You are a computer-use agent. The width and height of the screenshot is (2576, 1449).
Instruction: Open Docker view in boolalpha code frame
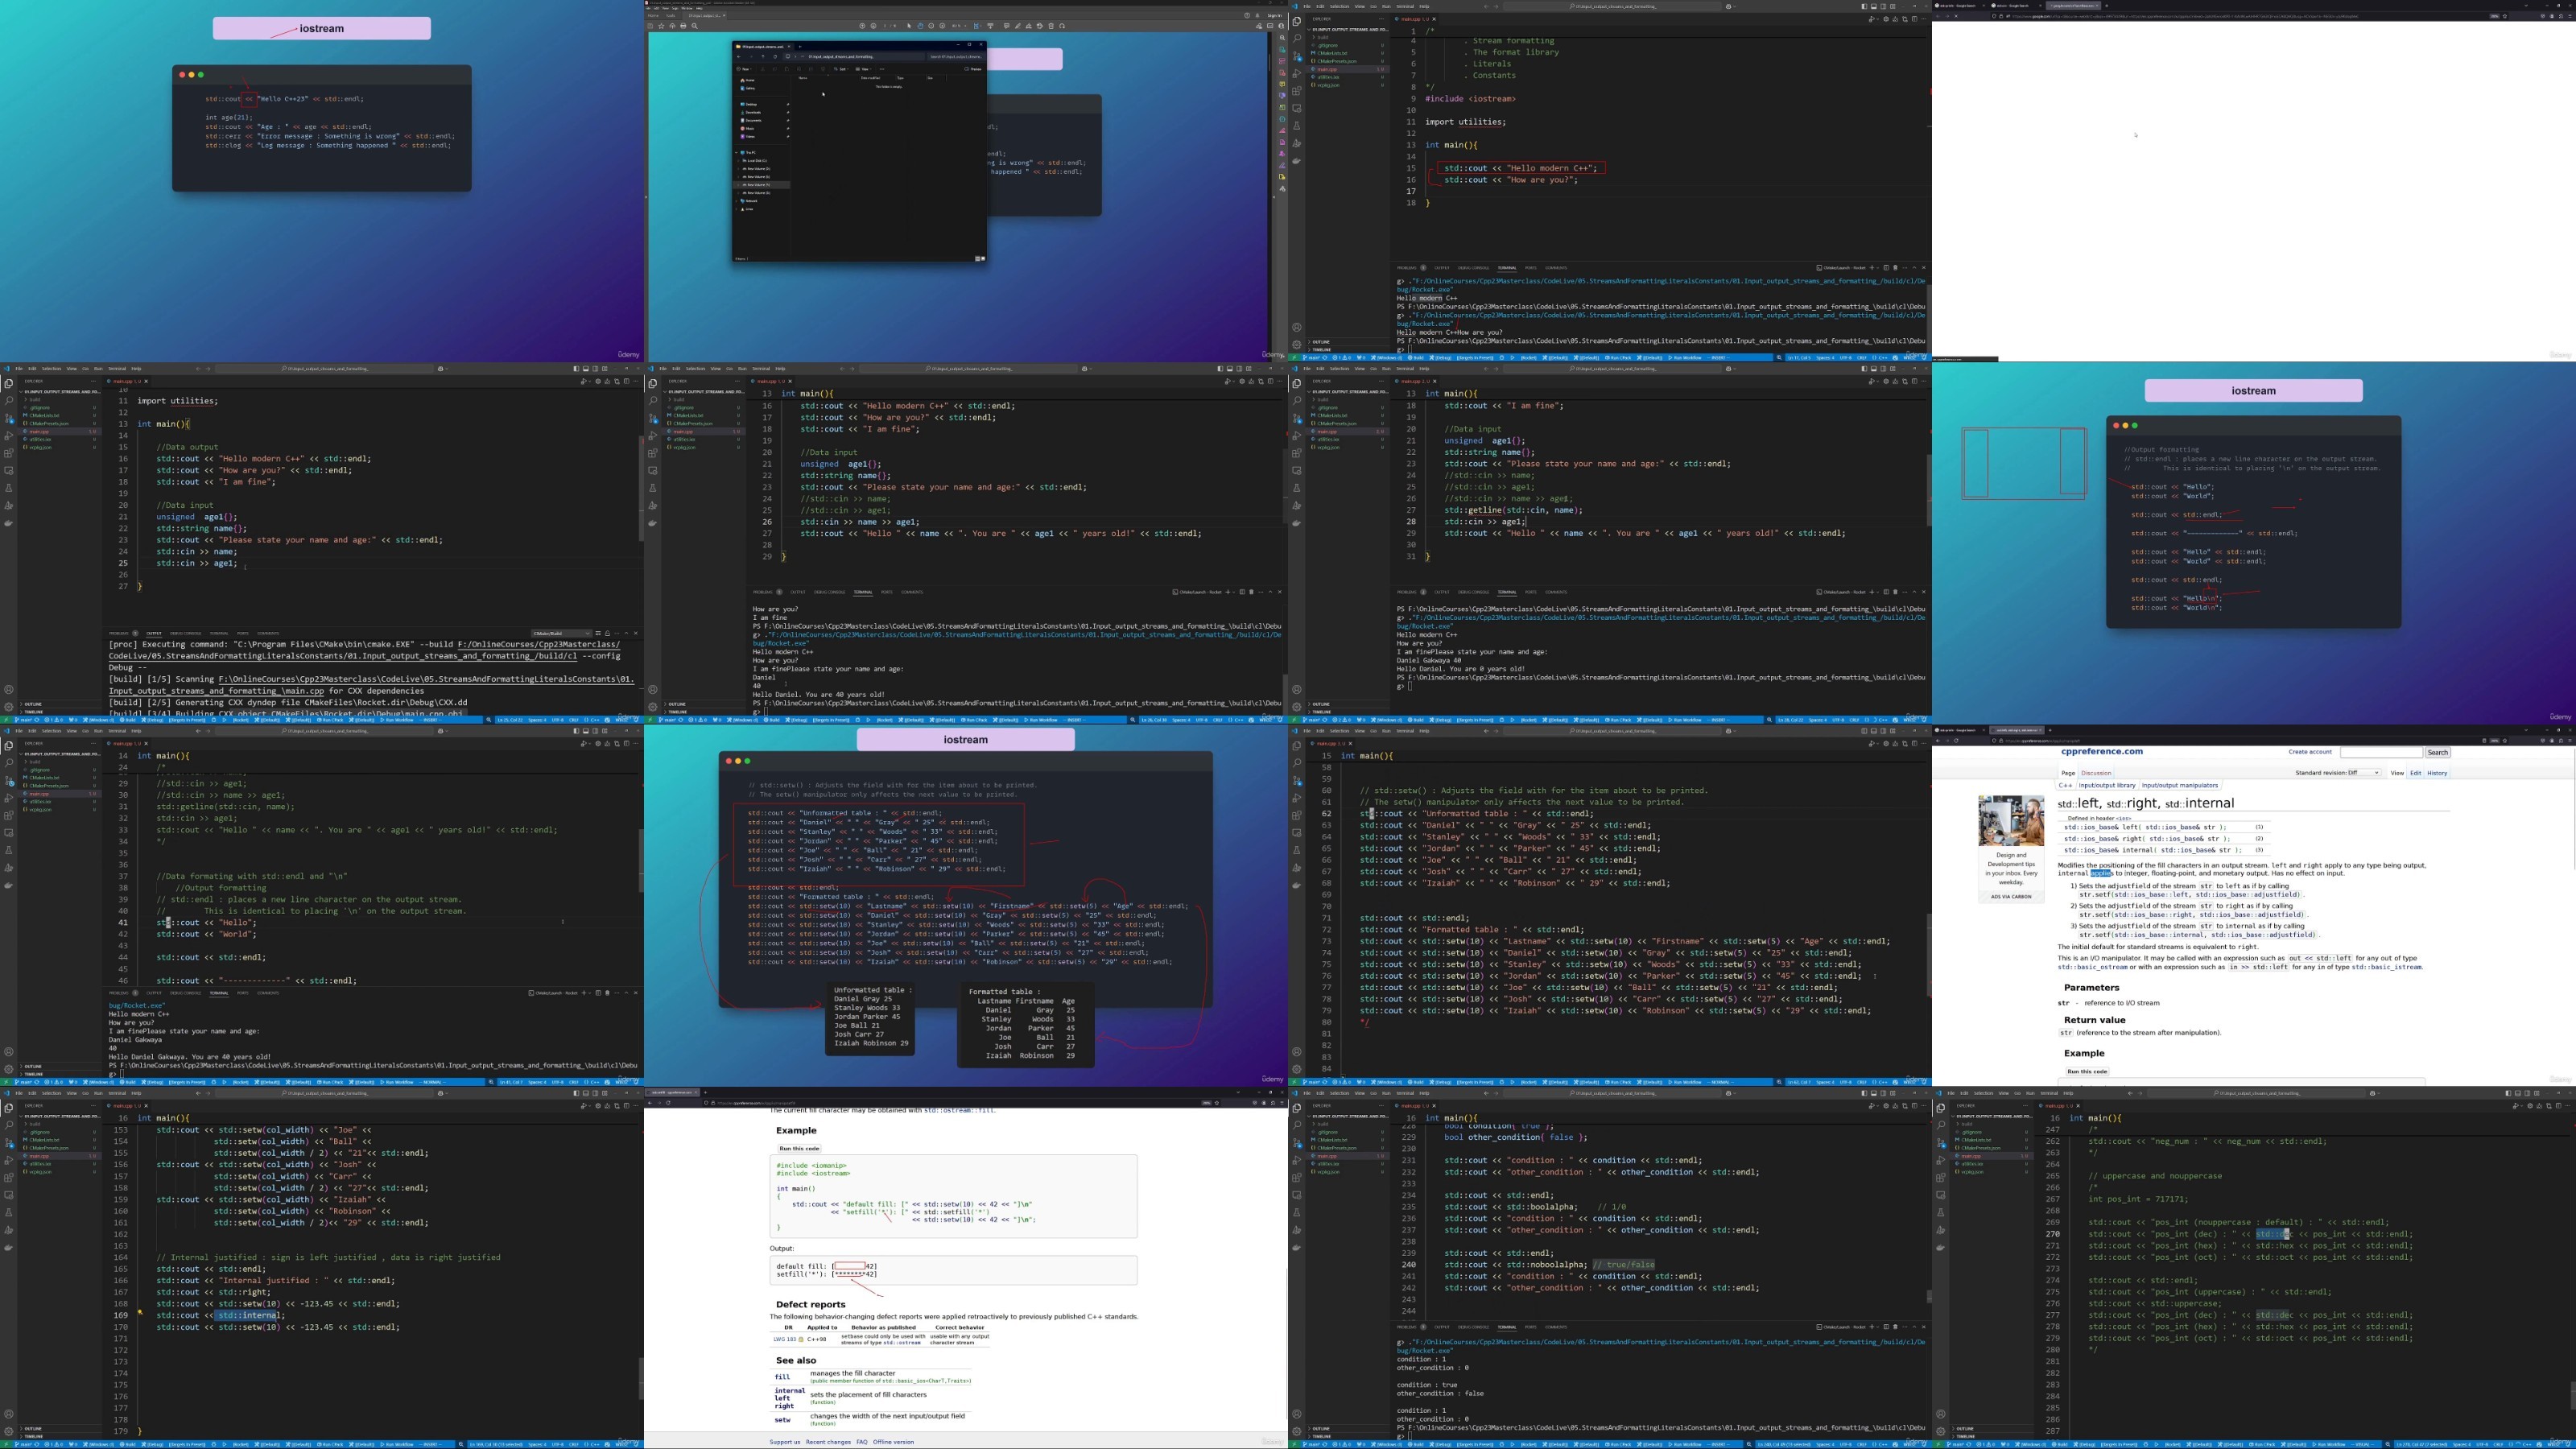tap(1297, 1248)
